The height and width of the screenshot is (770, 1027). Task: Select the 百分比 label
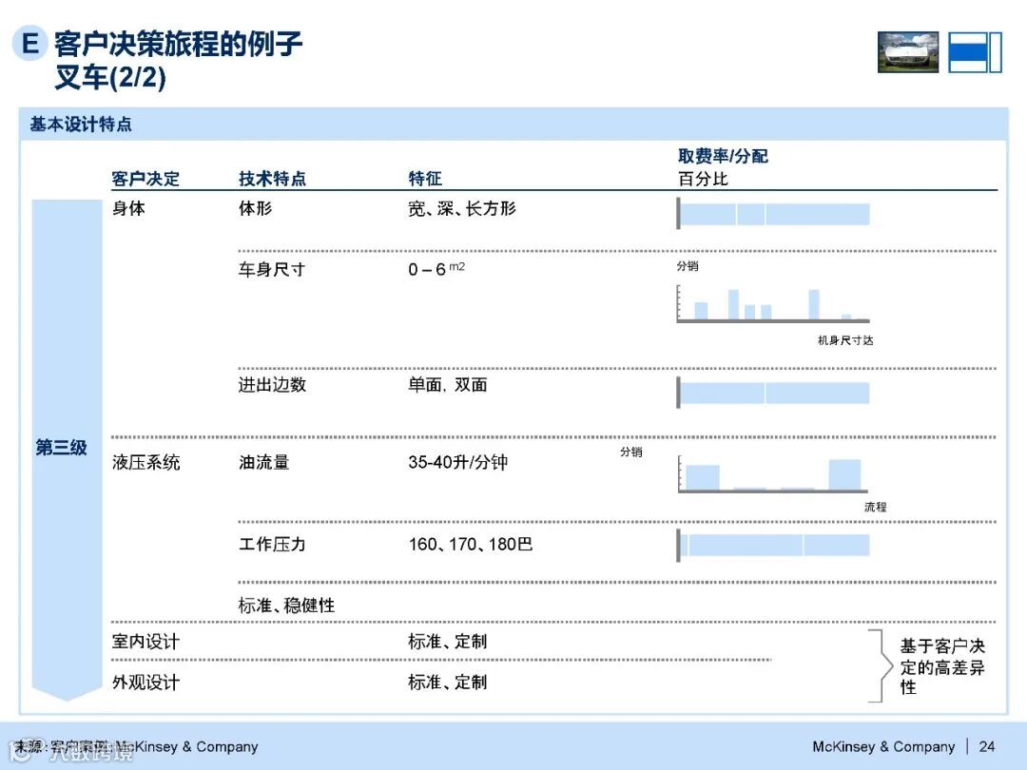coord(704,179)
